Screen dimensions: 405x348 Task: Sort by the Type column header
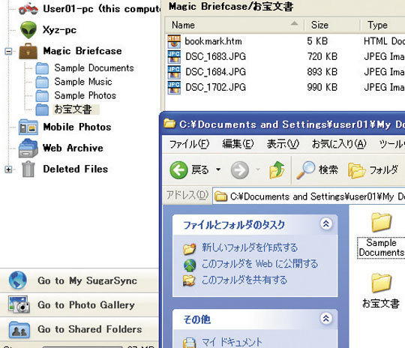(x=382, y=25)
